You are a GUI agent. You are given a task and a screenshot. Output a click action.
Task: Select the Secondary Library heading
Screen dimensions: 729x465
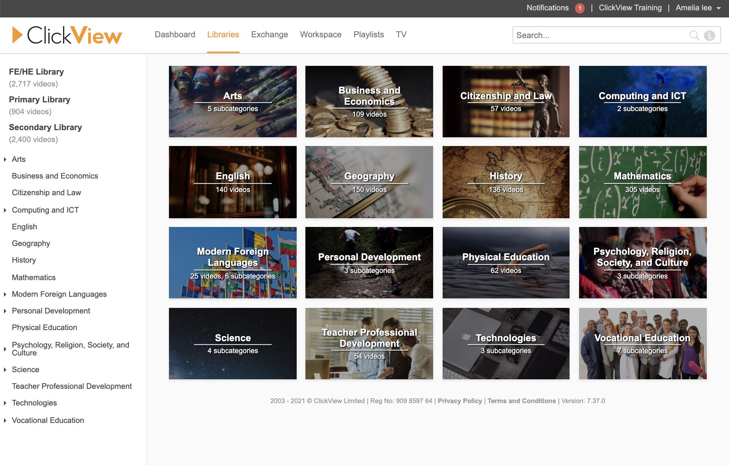point(45,127)
